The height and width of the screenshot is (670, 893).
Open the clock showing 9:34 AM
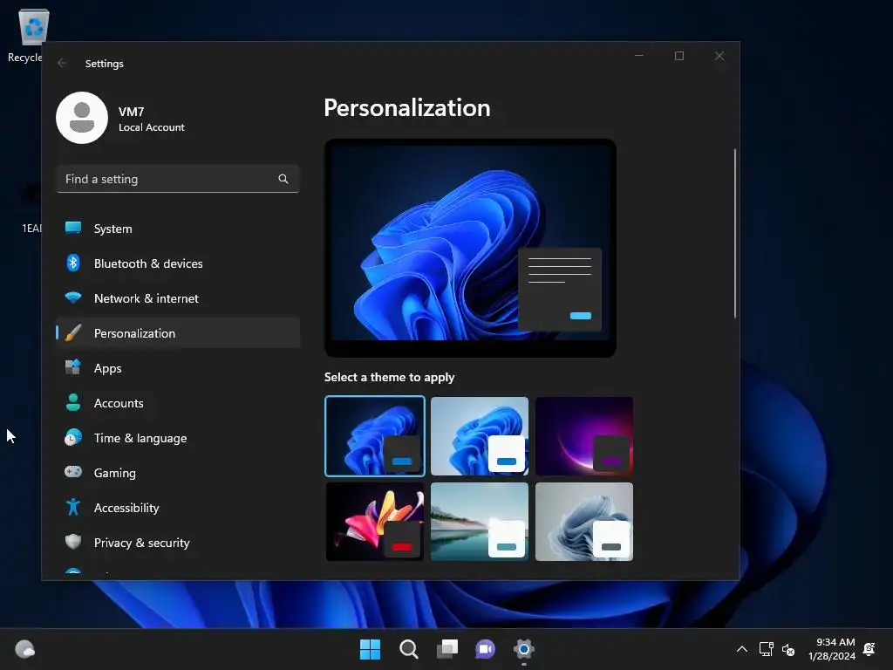pyautogui.click(x=831, y=649)
